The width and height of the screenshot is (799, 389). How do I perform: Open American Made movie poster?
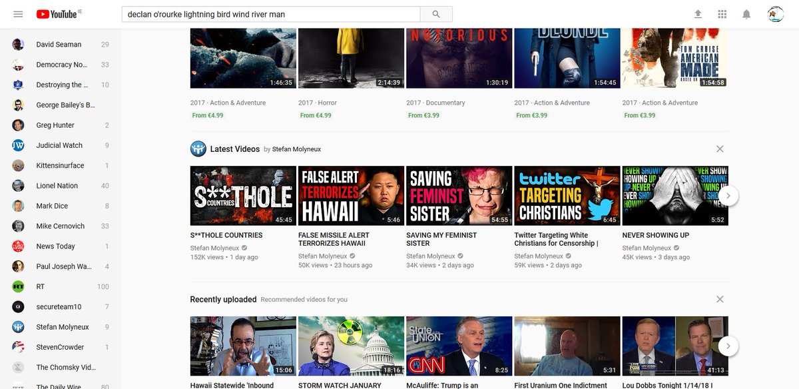pyautogui.click(x=675, y=59)
